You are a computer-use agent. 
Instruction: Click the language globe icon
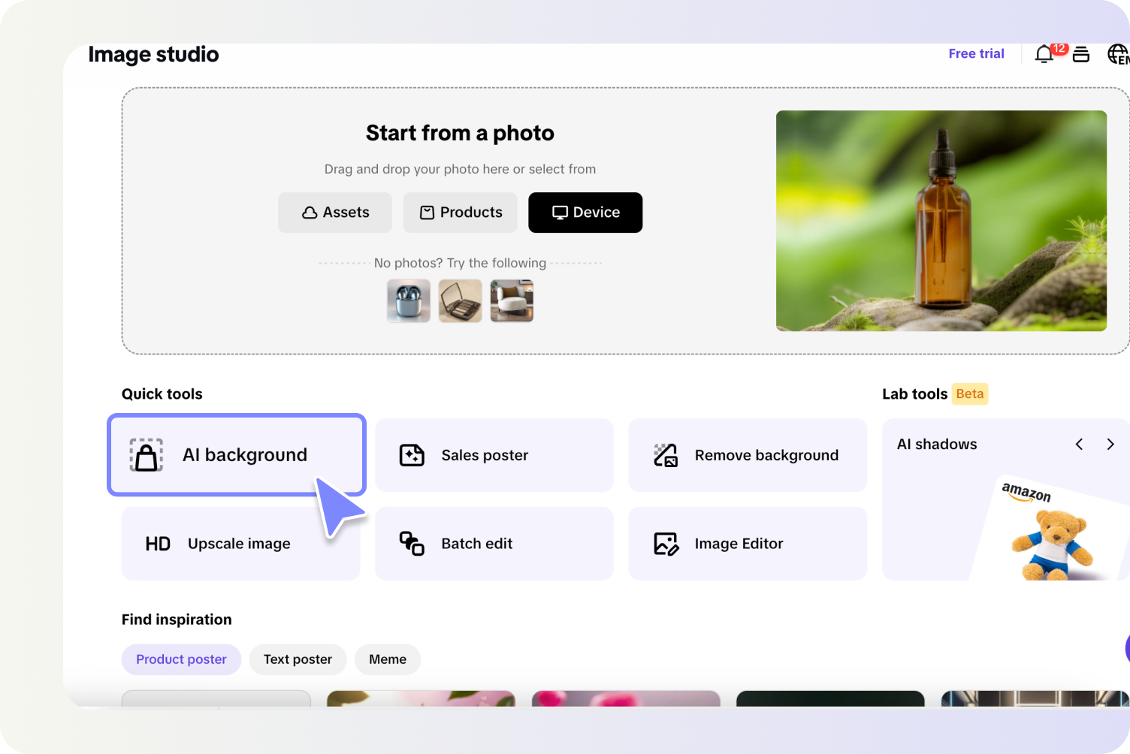(x=1117, y=53)
